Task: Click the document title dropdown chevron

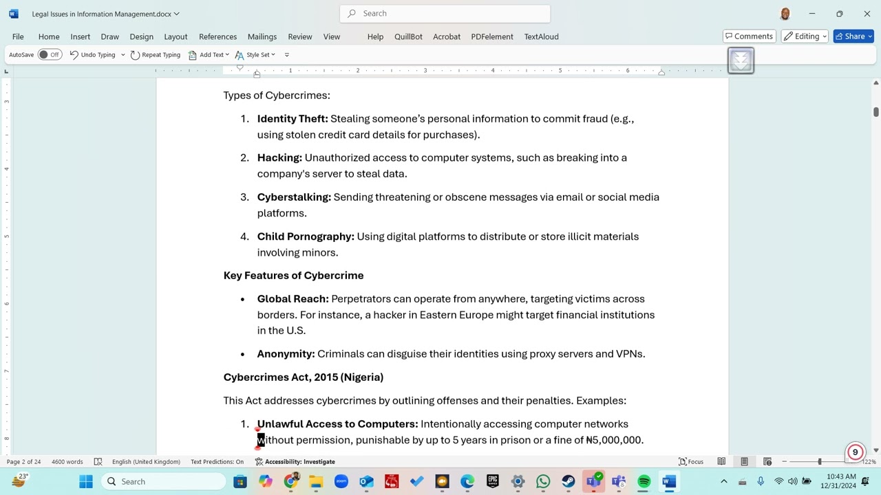Action: coord(177,14)
